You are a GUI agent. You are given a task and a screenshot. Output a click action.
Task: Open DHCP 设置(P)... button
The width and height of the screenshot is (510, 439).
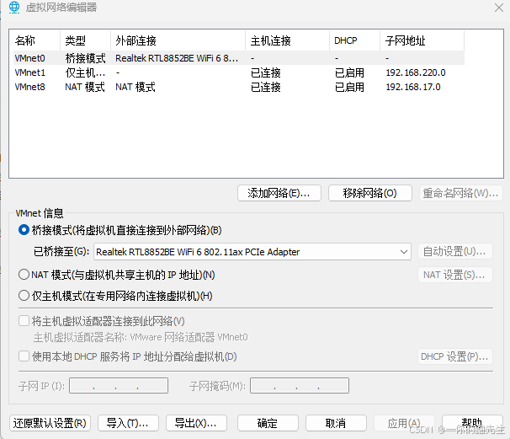click(455, 356)
